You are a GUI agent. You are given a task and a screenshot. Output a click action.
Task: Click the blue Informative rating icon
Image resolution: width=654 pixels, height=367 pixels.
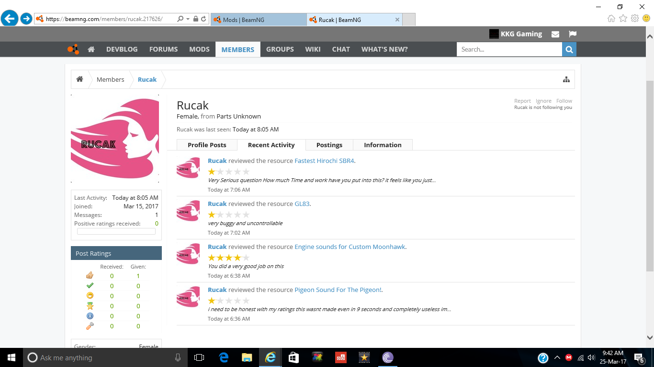90,316
